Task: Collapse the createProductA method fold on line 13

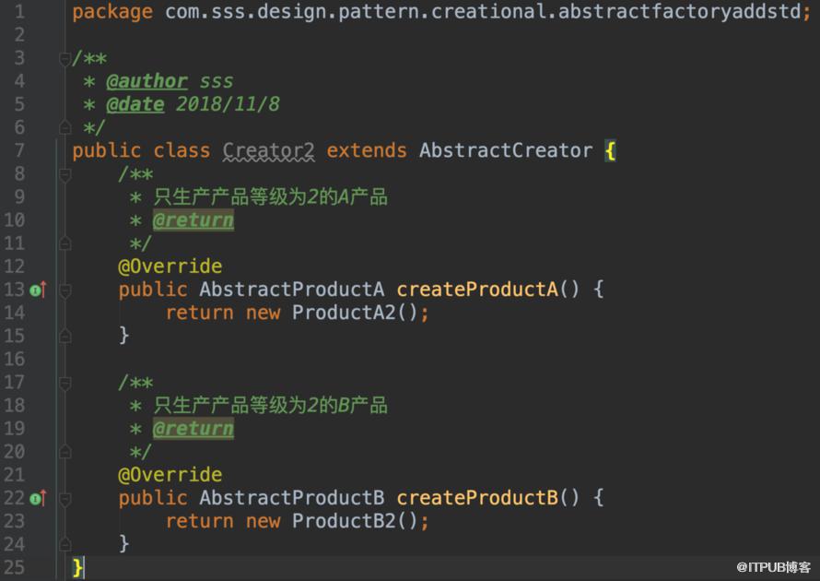Action: 64,290
